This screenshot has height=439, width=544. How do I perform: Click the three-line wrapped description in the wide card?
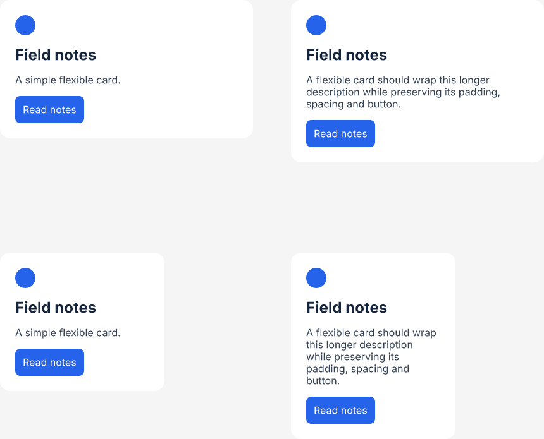point(403,92)
